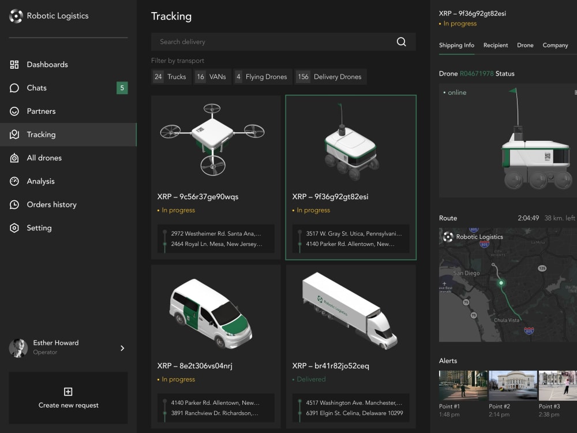
Task: Click address 6391 Elgin St. Celina, Delaware
Action: point(354,413)
